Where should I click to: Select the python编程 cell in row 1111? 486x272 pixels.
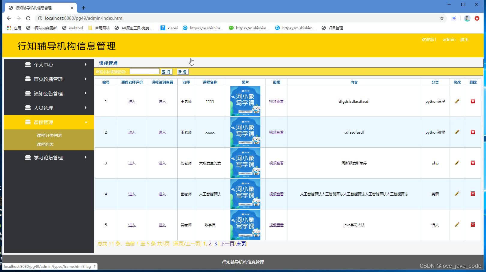click(x=435, y=102)
